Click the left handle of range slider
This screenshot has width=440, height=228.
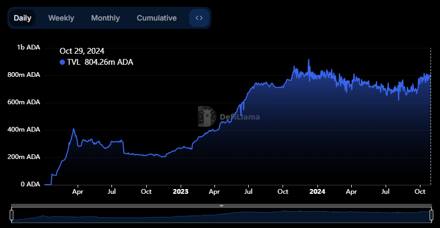(12, 215)
